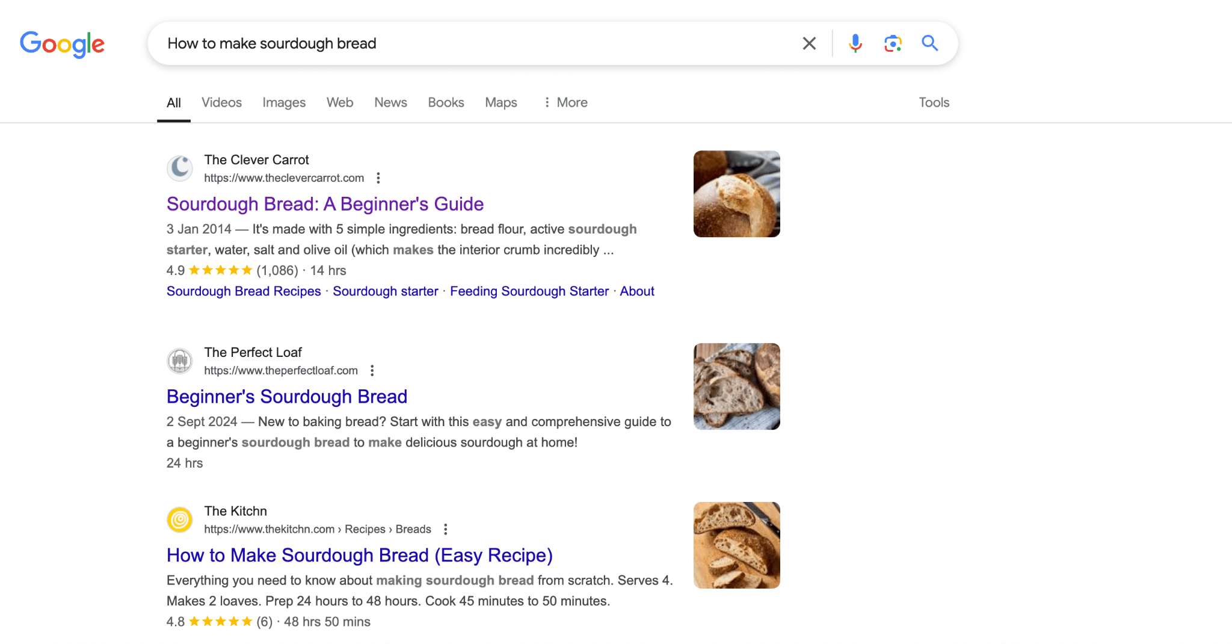Screen dimensions: 1232x644
Task: Open Google Lens image search
Action: (x=892, y=43)
